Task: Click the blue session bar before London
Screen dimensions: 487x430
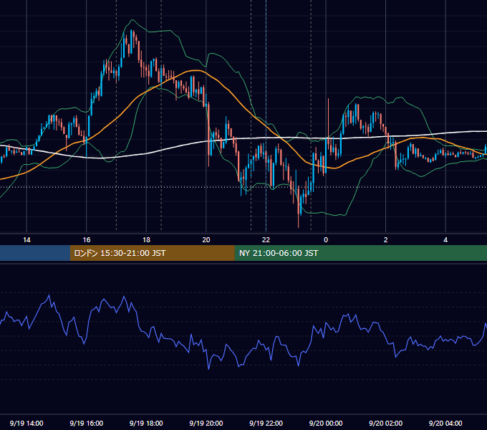Action: pos(35,253)
